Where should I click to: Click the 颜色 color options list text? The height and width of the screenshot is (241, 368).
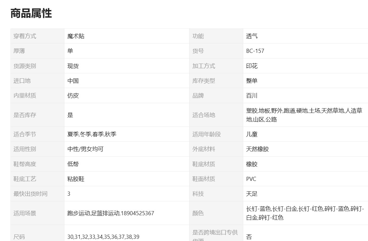[x=305, y=213]
